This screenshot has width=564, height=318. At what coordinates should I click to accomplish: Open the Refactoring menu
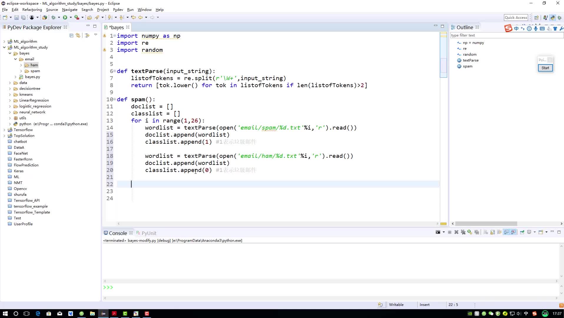[32, 10]
